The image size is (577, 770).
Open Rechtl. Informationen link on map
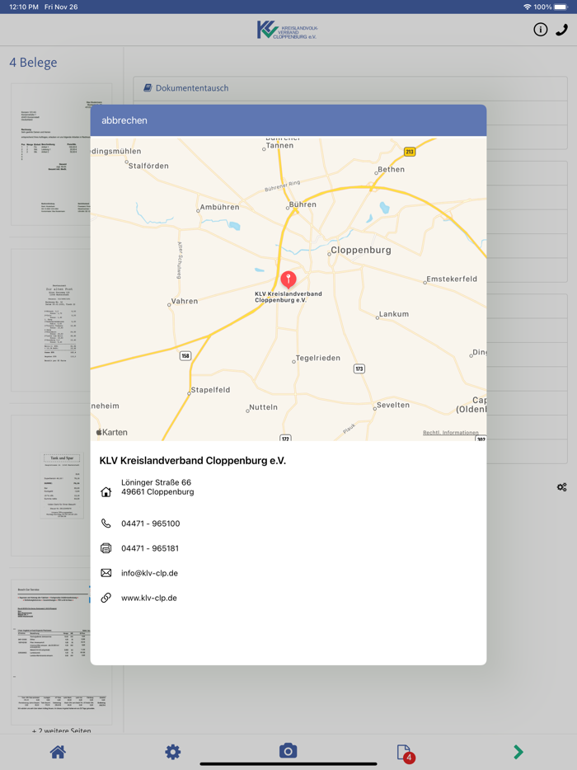[x=450, y=433]
